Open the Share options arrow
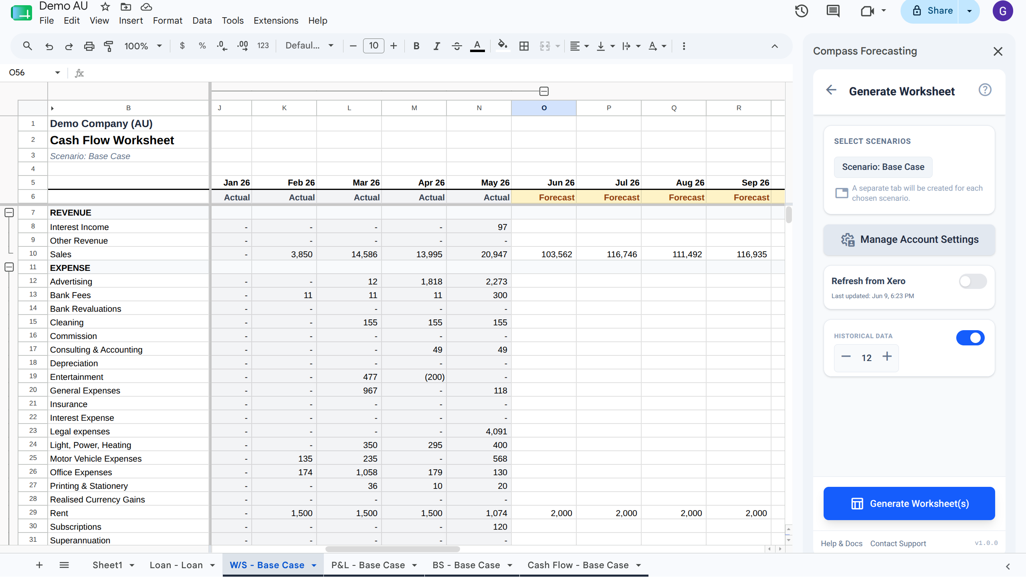1026x577 pixels. pos(969,11)
